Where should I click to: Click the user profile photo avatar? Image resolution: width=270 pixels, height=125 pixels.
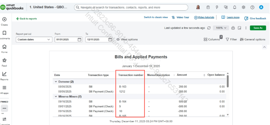198,7
